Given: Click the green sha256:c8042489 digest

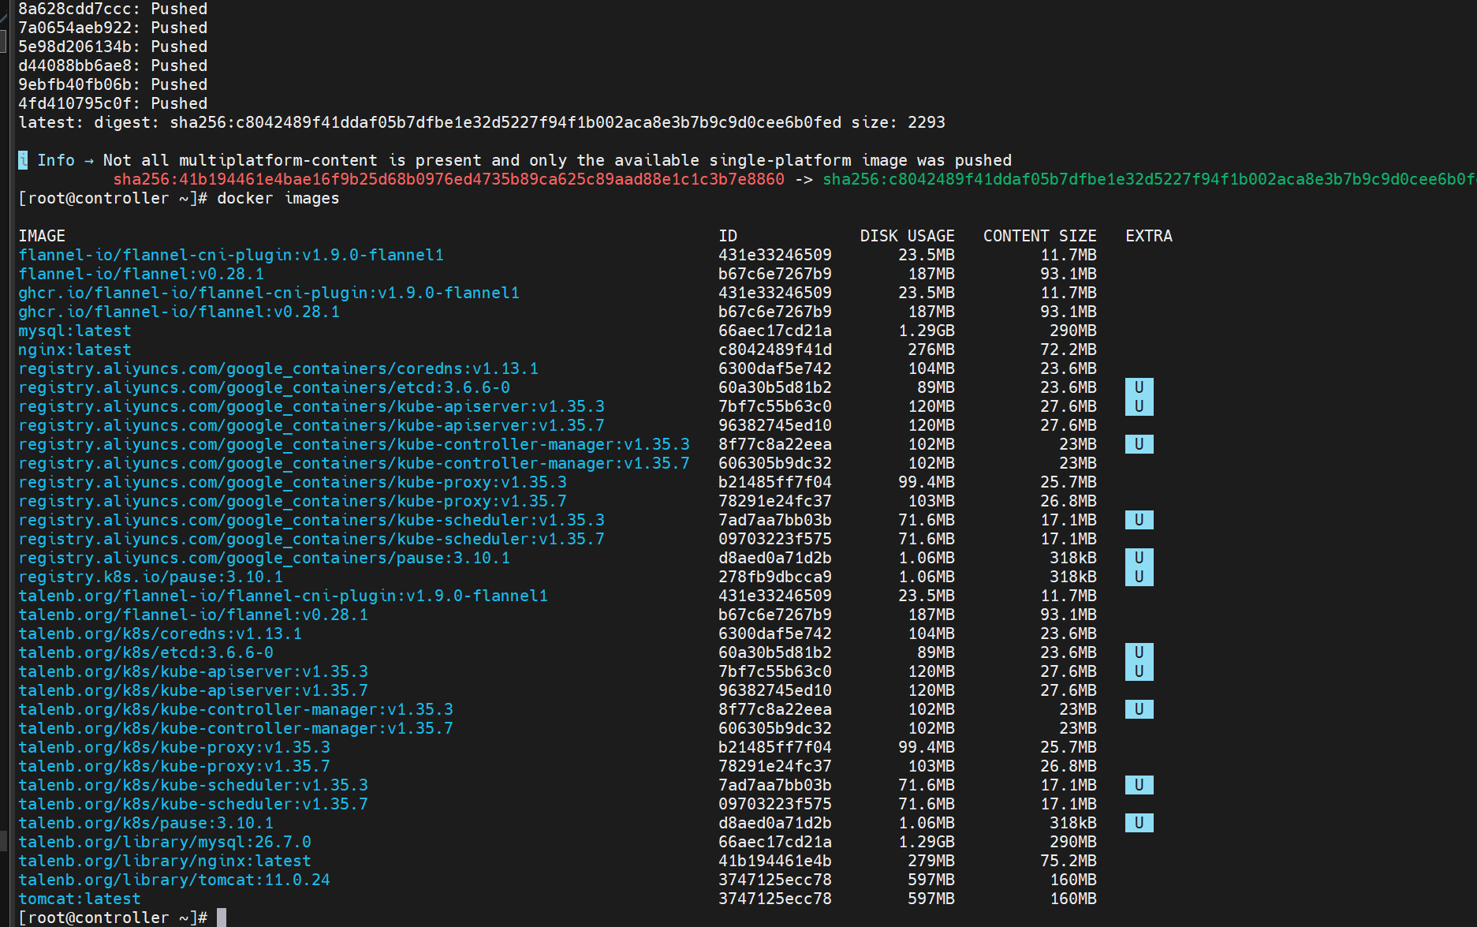Looking at the screenshot, I should (x=1149, y=179).
